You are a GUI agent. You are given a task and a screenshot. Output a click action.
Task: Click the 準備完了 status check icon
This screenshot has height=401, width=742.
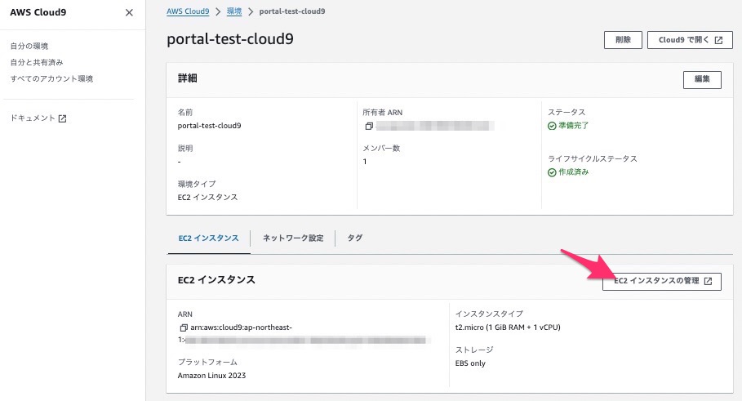click(552, 126)
